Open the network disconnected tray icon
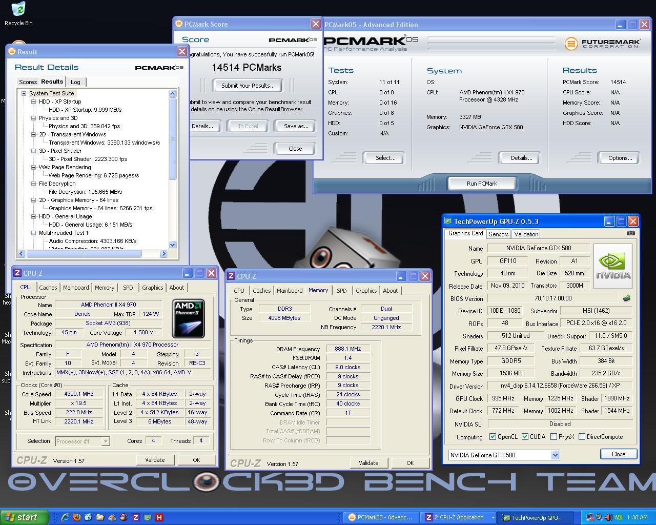 tap(590, 517)
